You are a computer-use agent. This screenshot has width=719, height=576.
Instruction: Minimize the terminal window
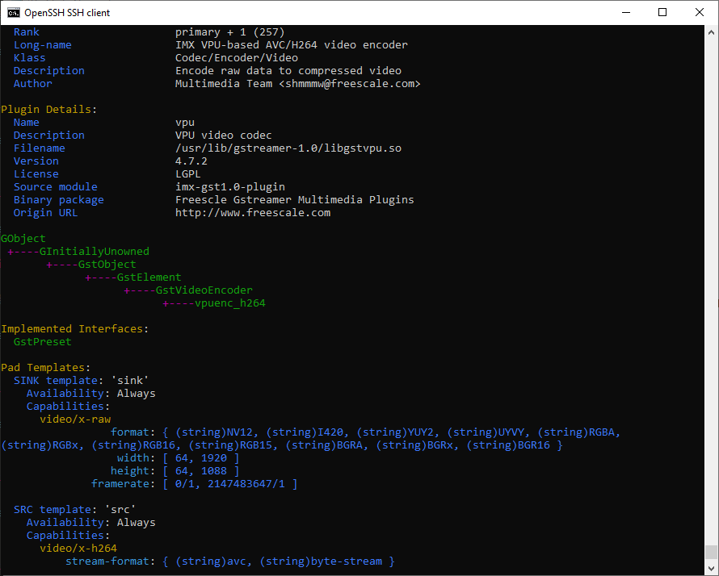coord(626,12)
